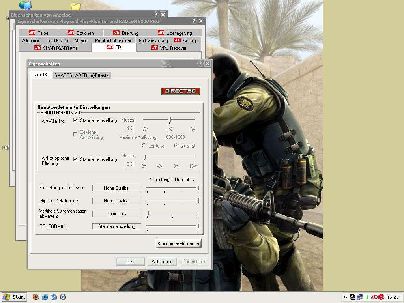Confirm the dialog with OK
The image size is (404, 303).
coord(130,261)
